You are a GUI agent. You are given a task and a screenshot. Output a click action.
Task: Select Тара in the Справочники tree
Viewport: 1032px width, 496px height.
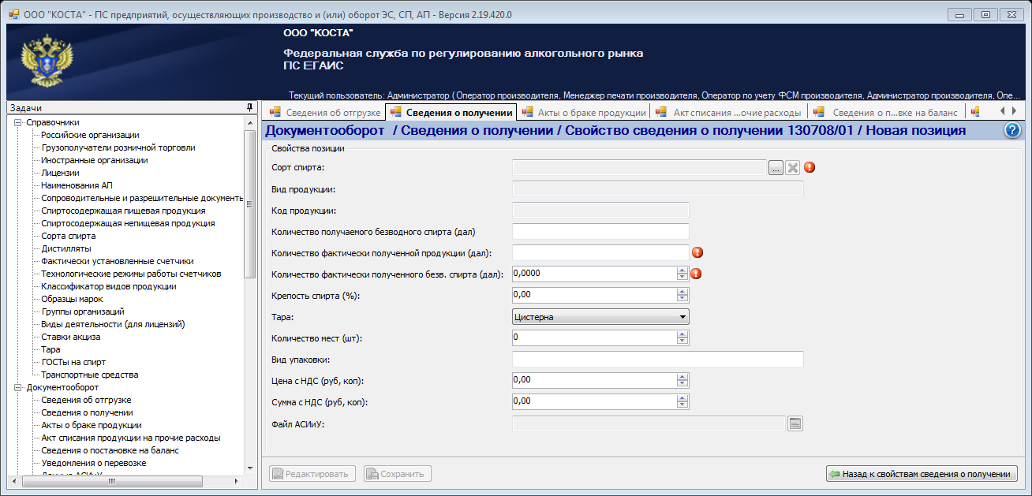click(50, 349)
